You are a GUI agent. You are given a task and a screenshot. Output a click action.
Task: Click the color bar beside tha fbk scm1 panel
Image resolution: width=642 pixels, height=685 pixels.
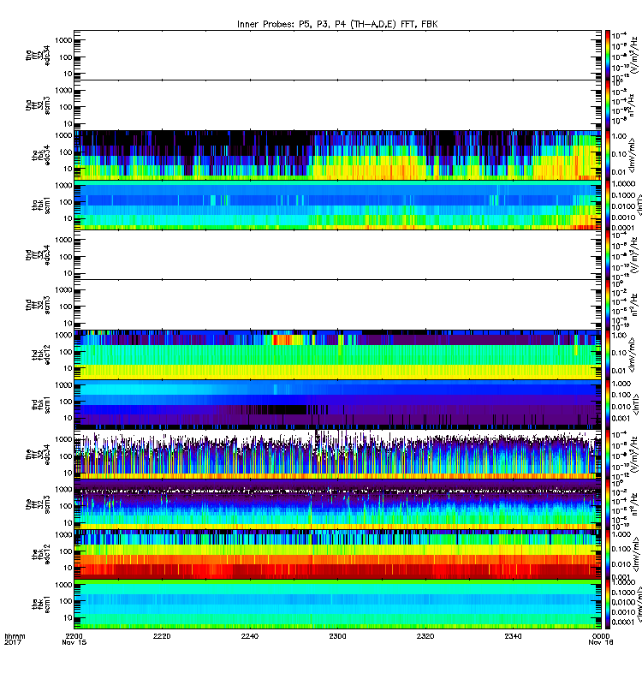coord(607,205)
